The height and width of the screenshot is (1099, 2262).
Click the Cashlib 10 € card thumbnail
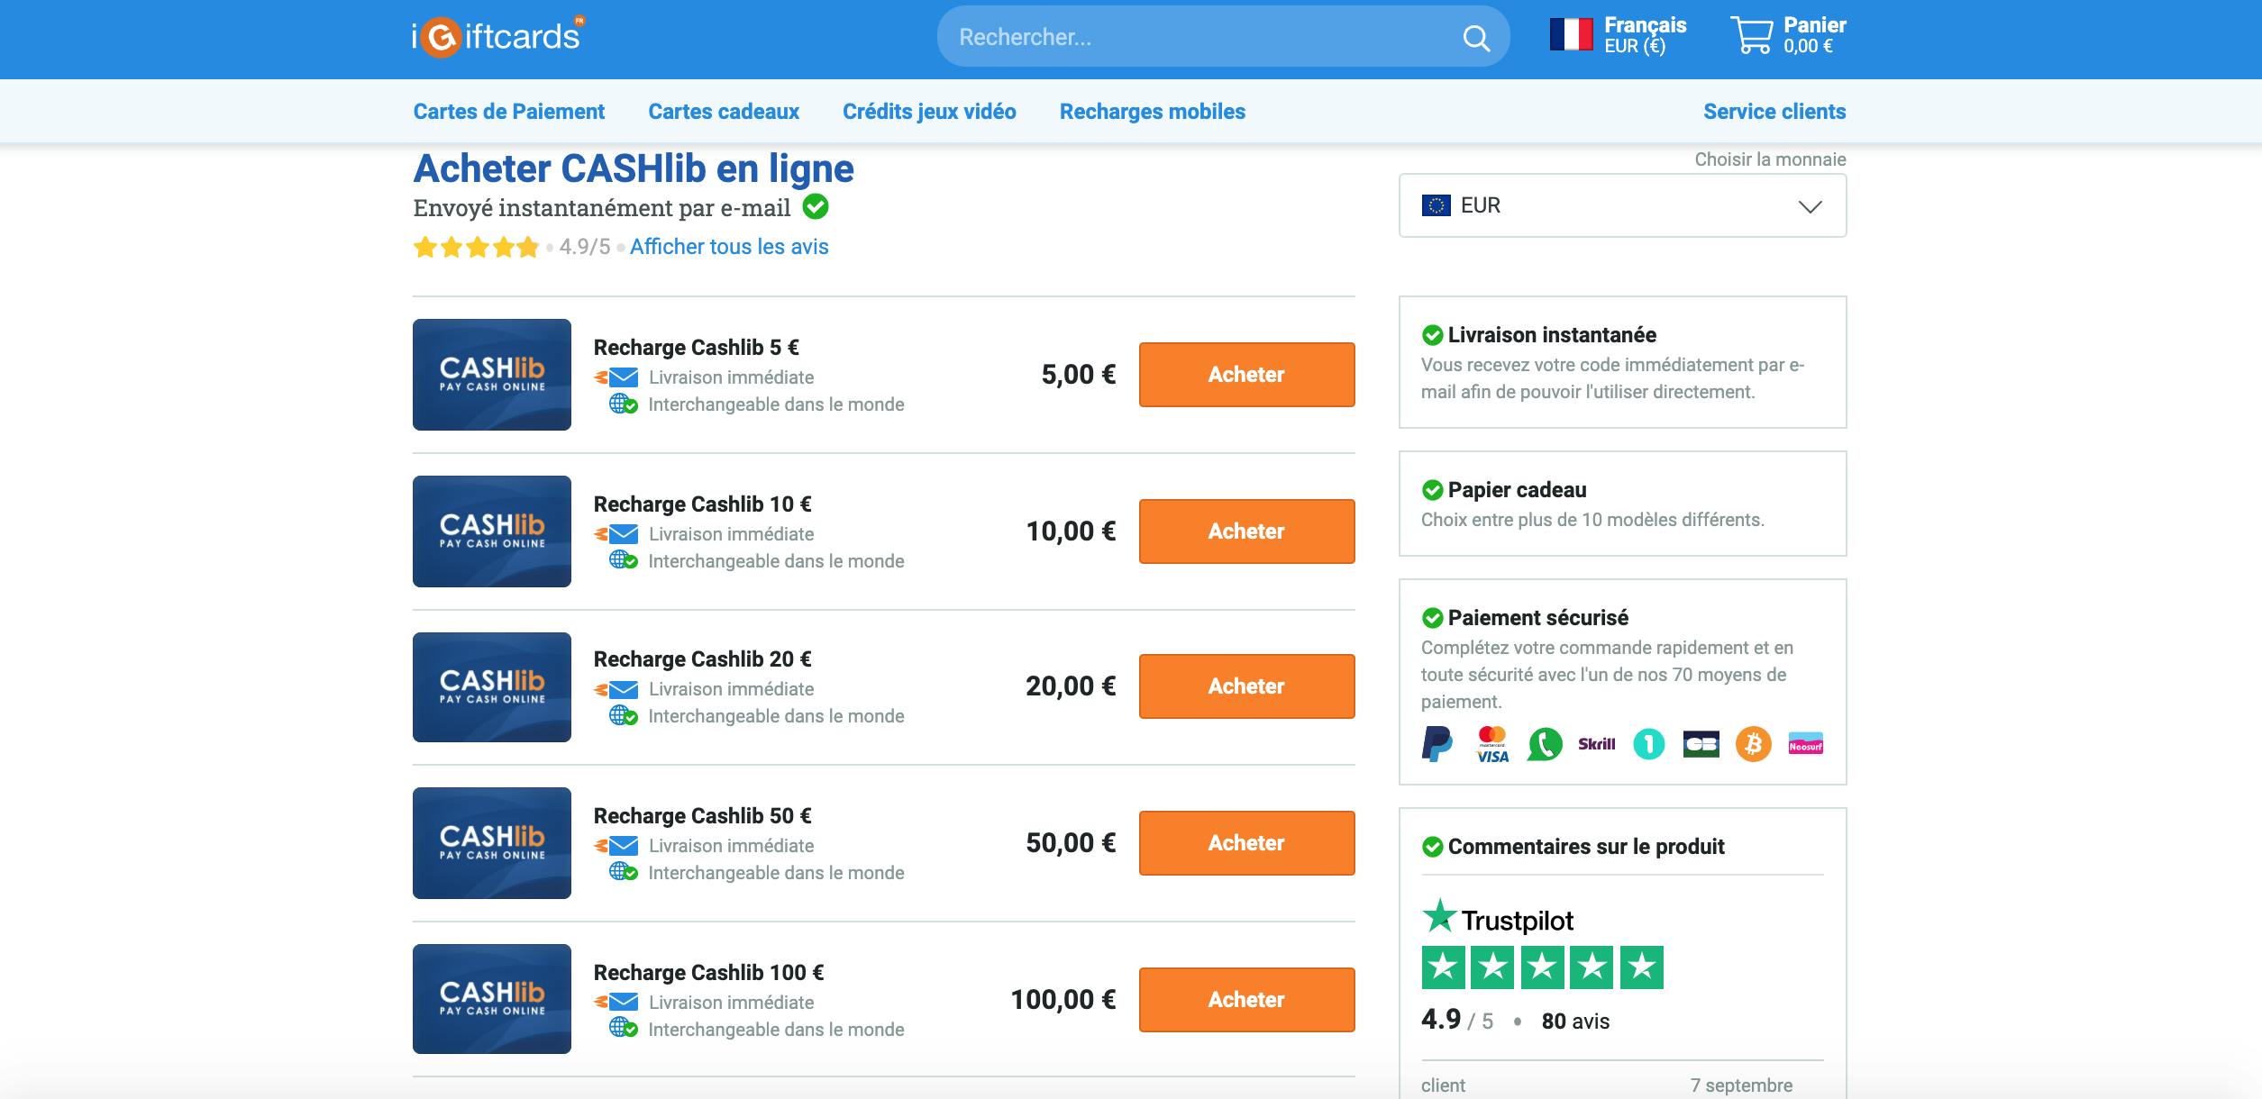(492, 531)
